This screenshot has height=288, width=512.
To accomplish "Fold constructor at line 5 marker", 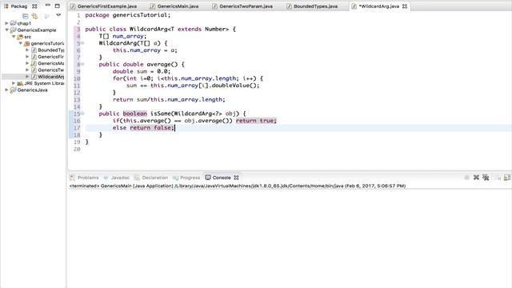I will coord(82,43).
